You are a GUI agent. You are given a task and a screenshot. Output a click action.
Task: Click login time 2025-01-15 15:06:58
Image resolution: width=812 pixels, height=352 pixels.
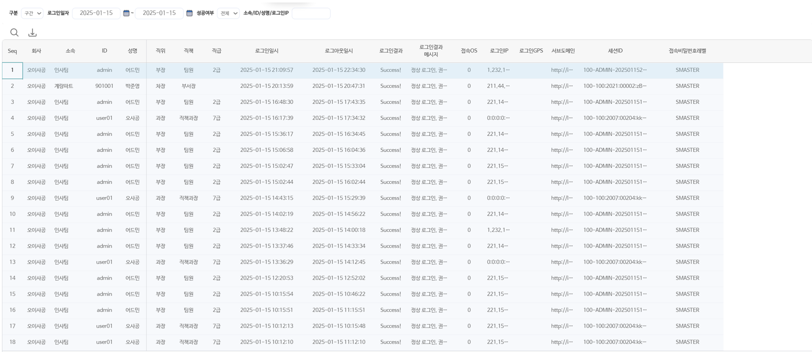click(267, 150)
